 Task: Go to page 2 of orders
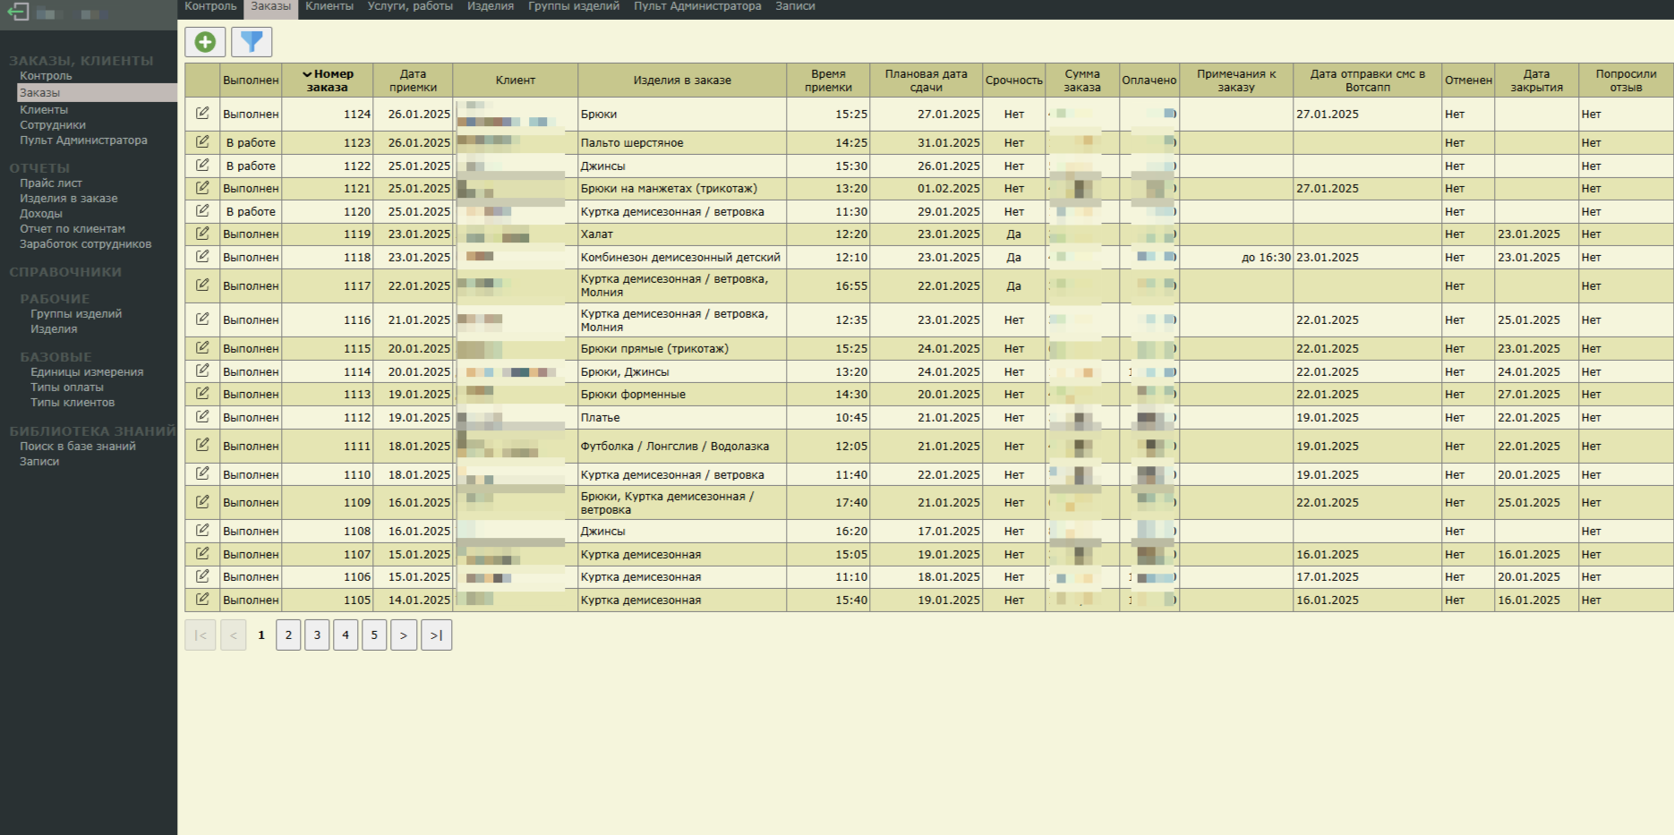[x=288, y=635]
